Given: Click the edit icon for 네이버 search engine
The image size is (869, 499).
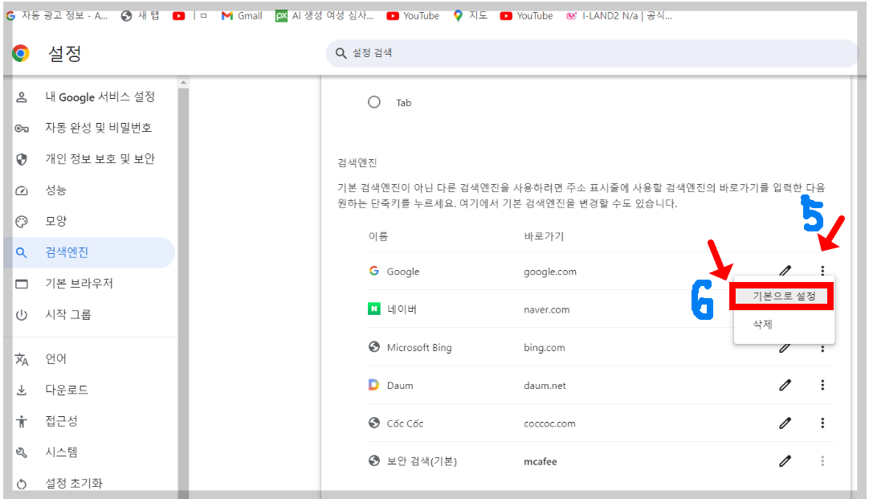Looking at the screenshot, I should [785, 309].
